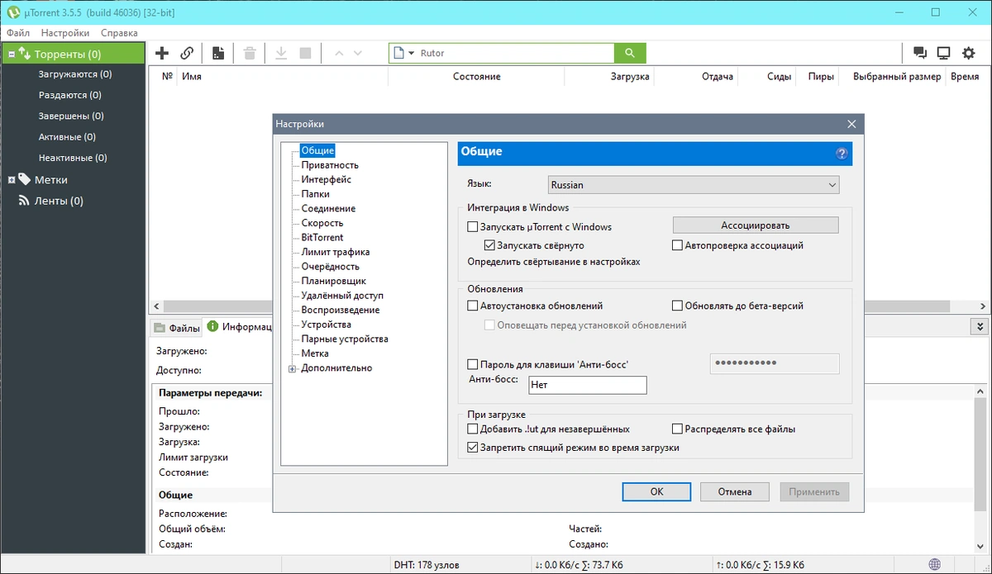The image size is (992, 574).
Task: Click the Ассоциировать button
Action: [x=756, y=225]
